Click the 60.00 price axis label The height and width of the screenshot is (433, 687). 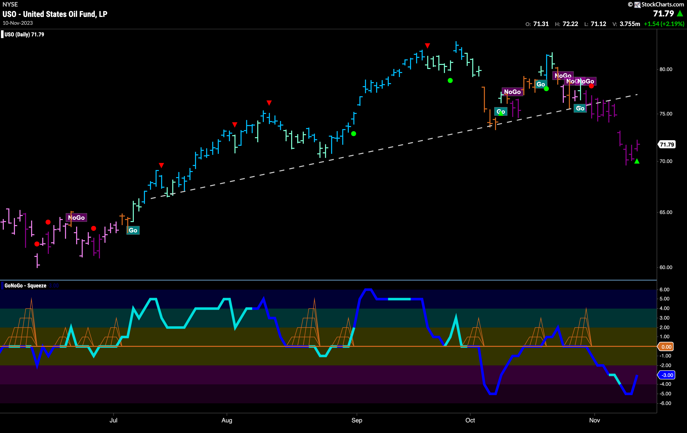point(666,267)
